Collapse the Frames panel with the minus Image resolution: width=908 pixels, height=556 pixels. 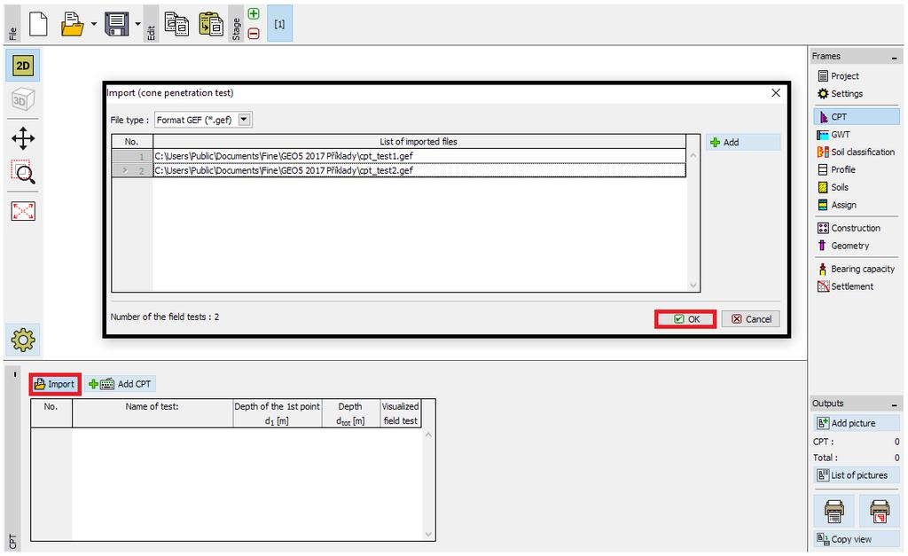895,58
